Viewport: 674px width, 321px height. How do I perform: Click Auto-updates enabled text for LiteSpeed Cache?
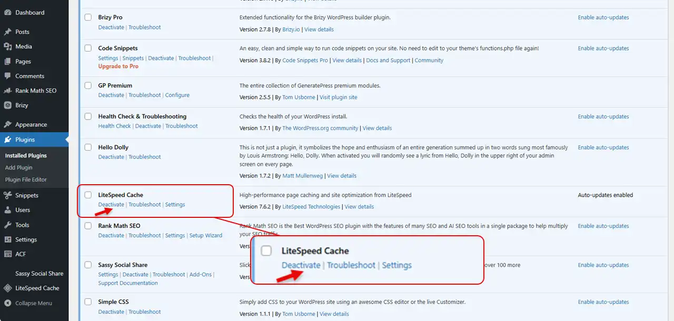606,195
